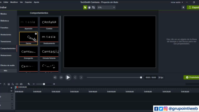
Task: Select the Cambio behavior thumbnail
Action: 49,24
